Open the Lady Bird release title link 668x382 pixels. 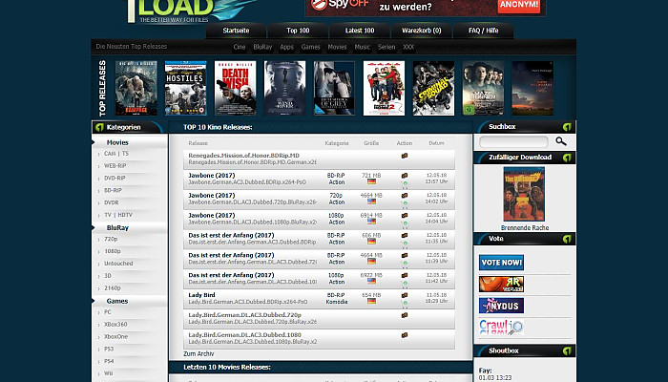click(x=201, y=295)
